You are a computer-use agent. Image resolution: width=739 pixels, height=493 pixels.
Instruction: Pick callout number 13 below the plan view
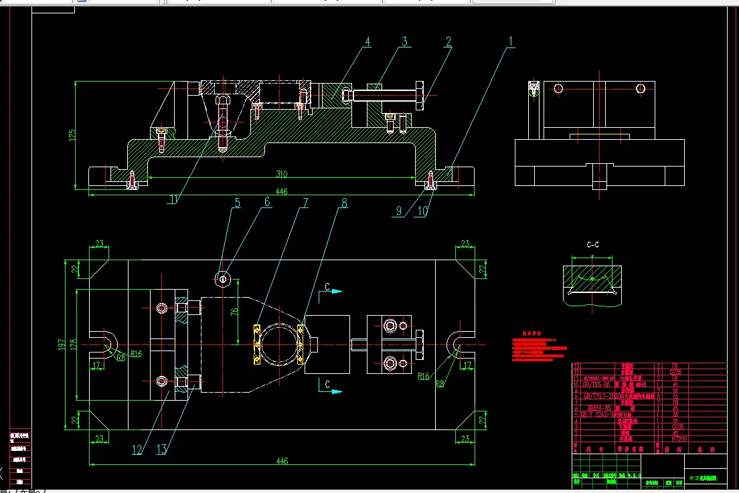click(x=161, y=450)
